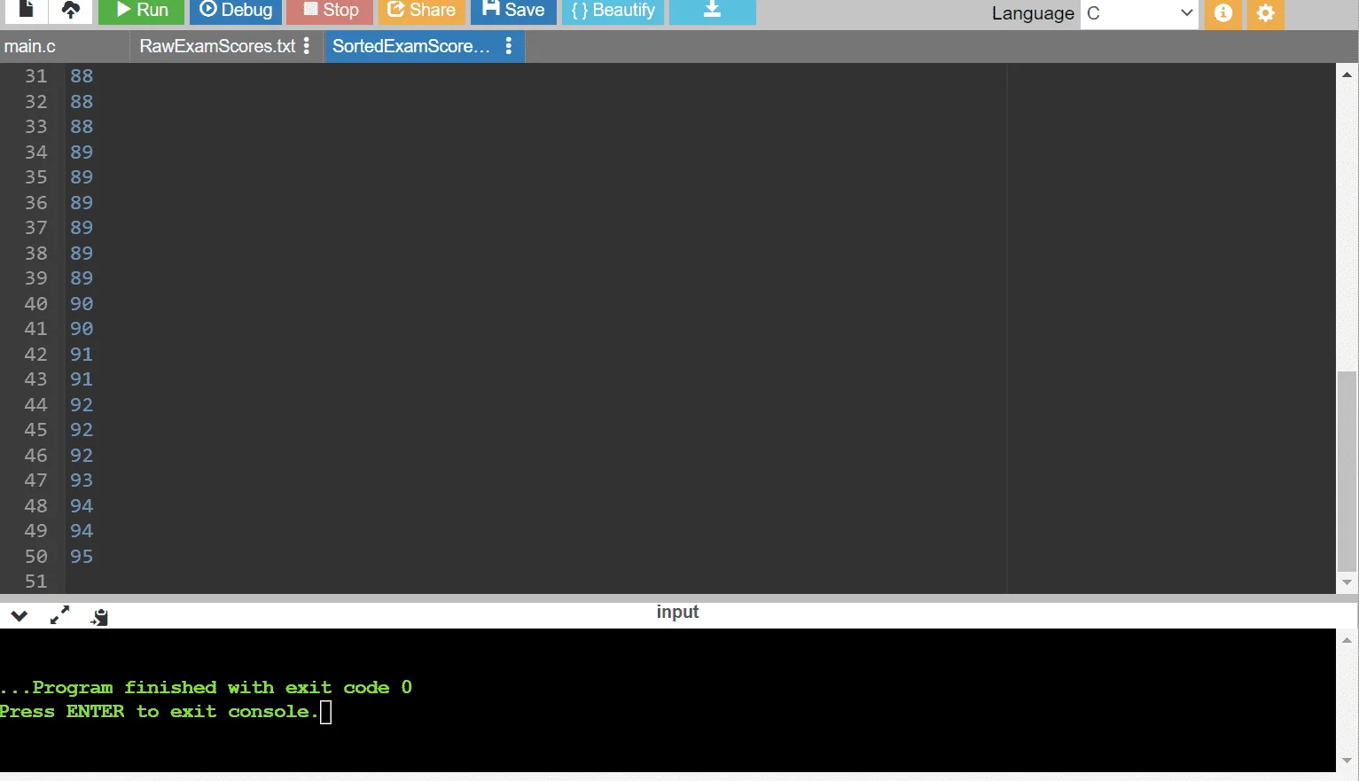Click 'Press ENTER to exit console' text
Screen dimensions: 1359x781
(x=158, y=711)
